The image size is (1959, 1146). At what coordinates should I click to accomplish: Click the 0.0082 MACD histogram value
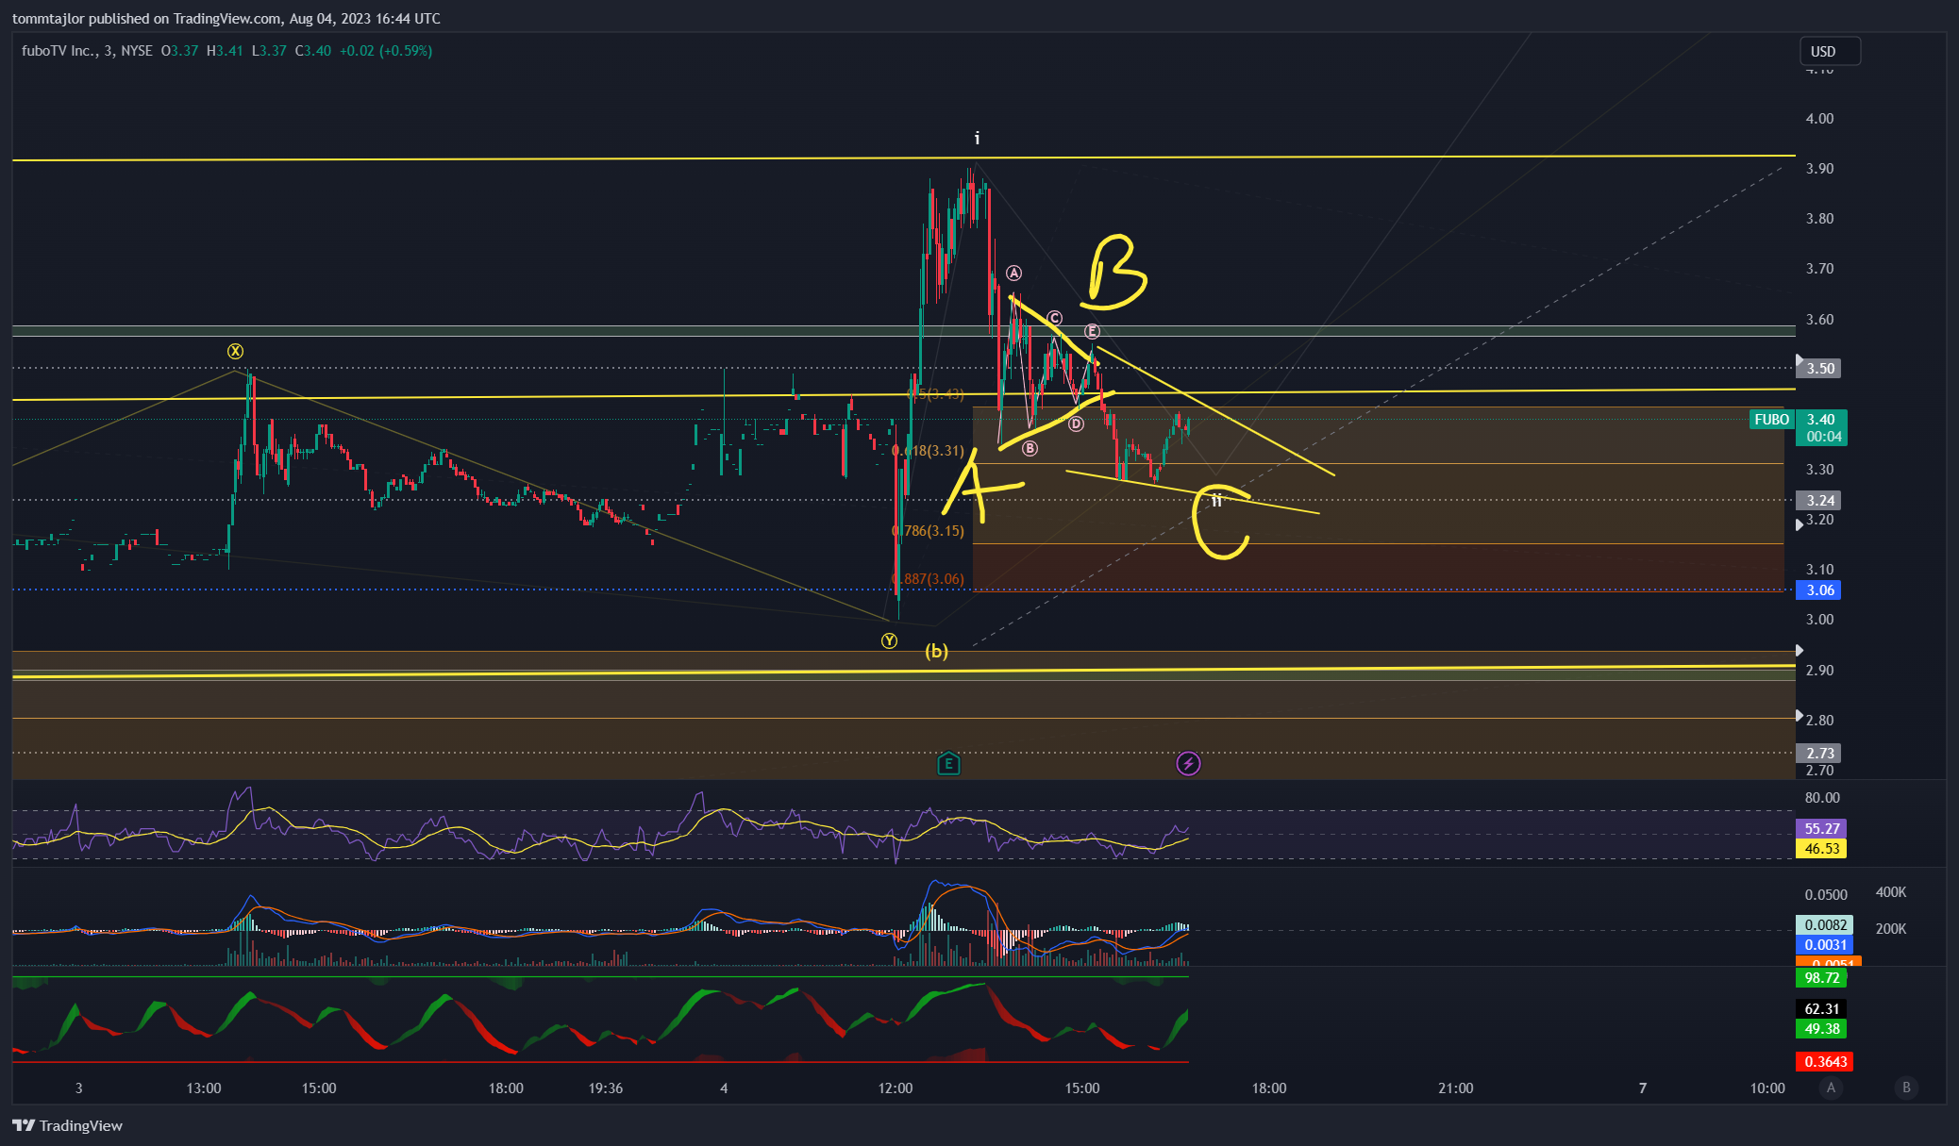(1824, 924)
